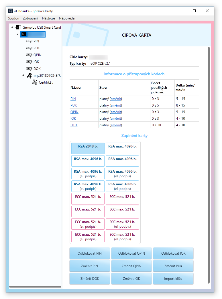Image resolution: width=222 pixels, height=299 pixels.
Task: Click the card type value eOP CZE v2.1
Action: 101,64
